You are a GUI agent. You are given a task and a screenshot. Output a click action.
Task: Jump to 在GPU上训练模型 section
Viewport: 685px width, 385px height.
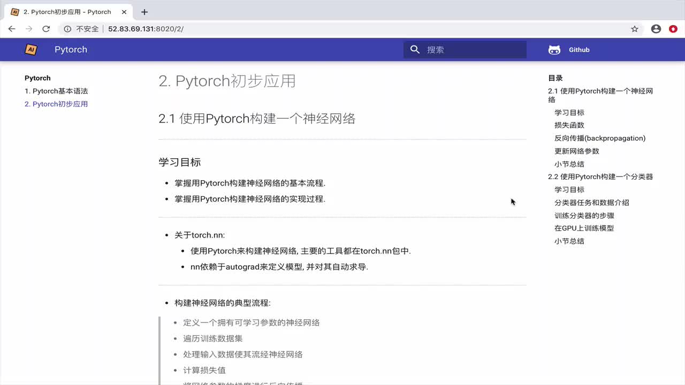point(584,228)
